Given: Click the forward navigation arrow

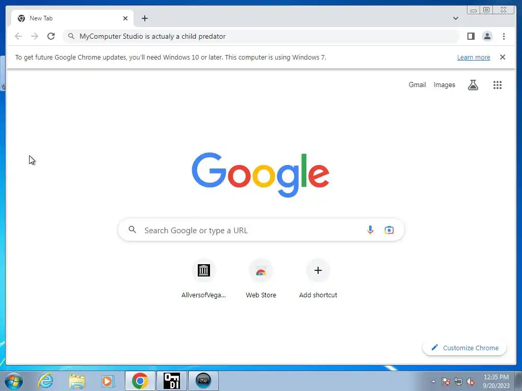Looking at the screenshot, I should [35, 36].
